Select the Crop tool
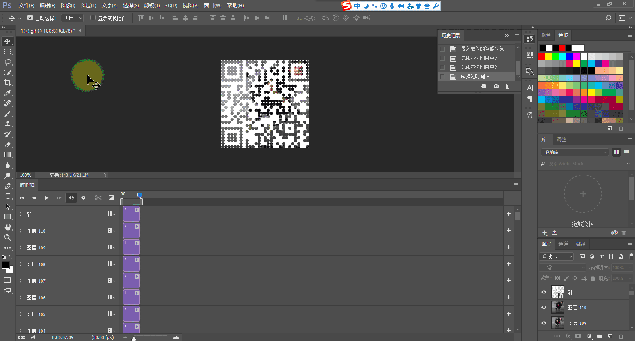Image resolution: width=635 pixels, height=341 pixels. (x=8, y=83)
